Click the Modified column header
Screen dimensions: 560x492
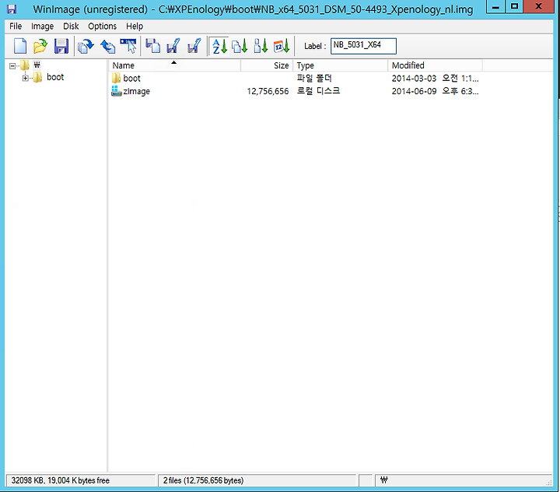435,65
